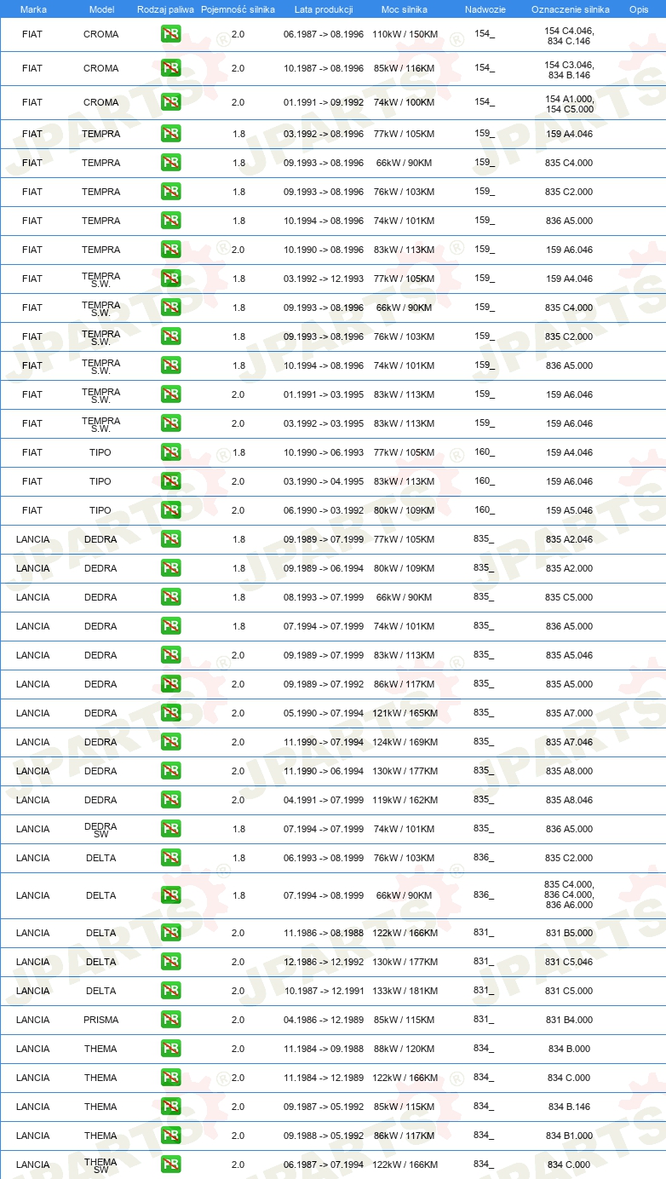This screenshot has width=666, height=1179.
Task: Click PB icon in Dedra 835 C5.000 row
Action: (171, 597)
